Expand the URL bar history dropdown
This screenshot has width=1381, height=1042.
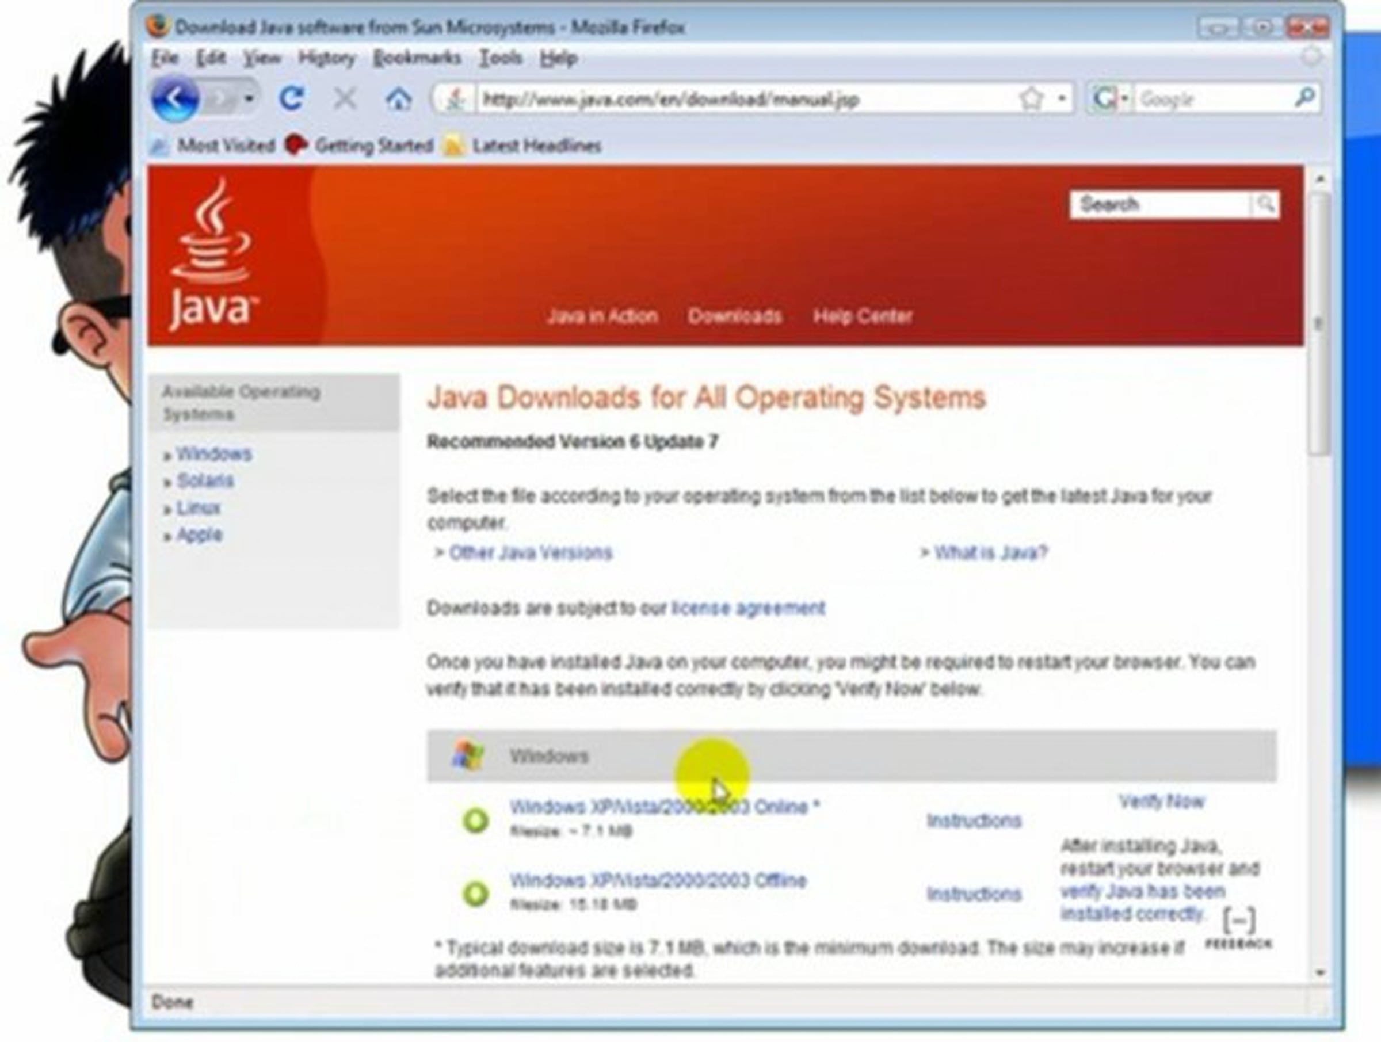click(1062, 98)
